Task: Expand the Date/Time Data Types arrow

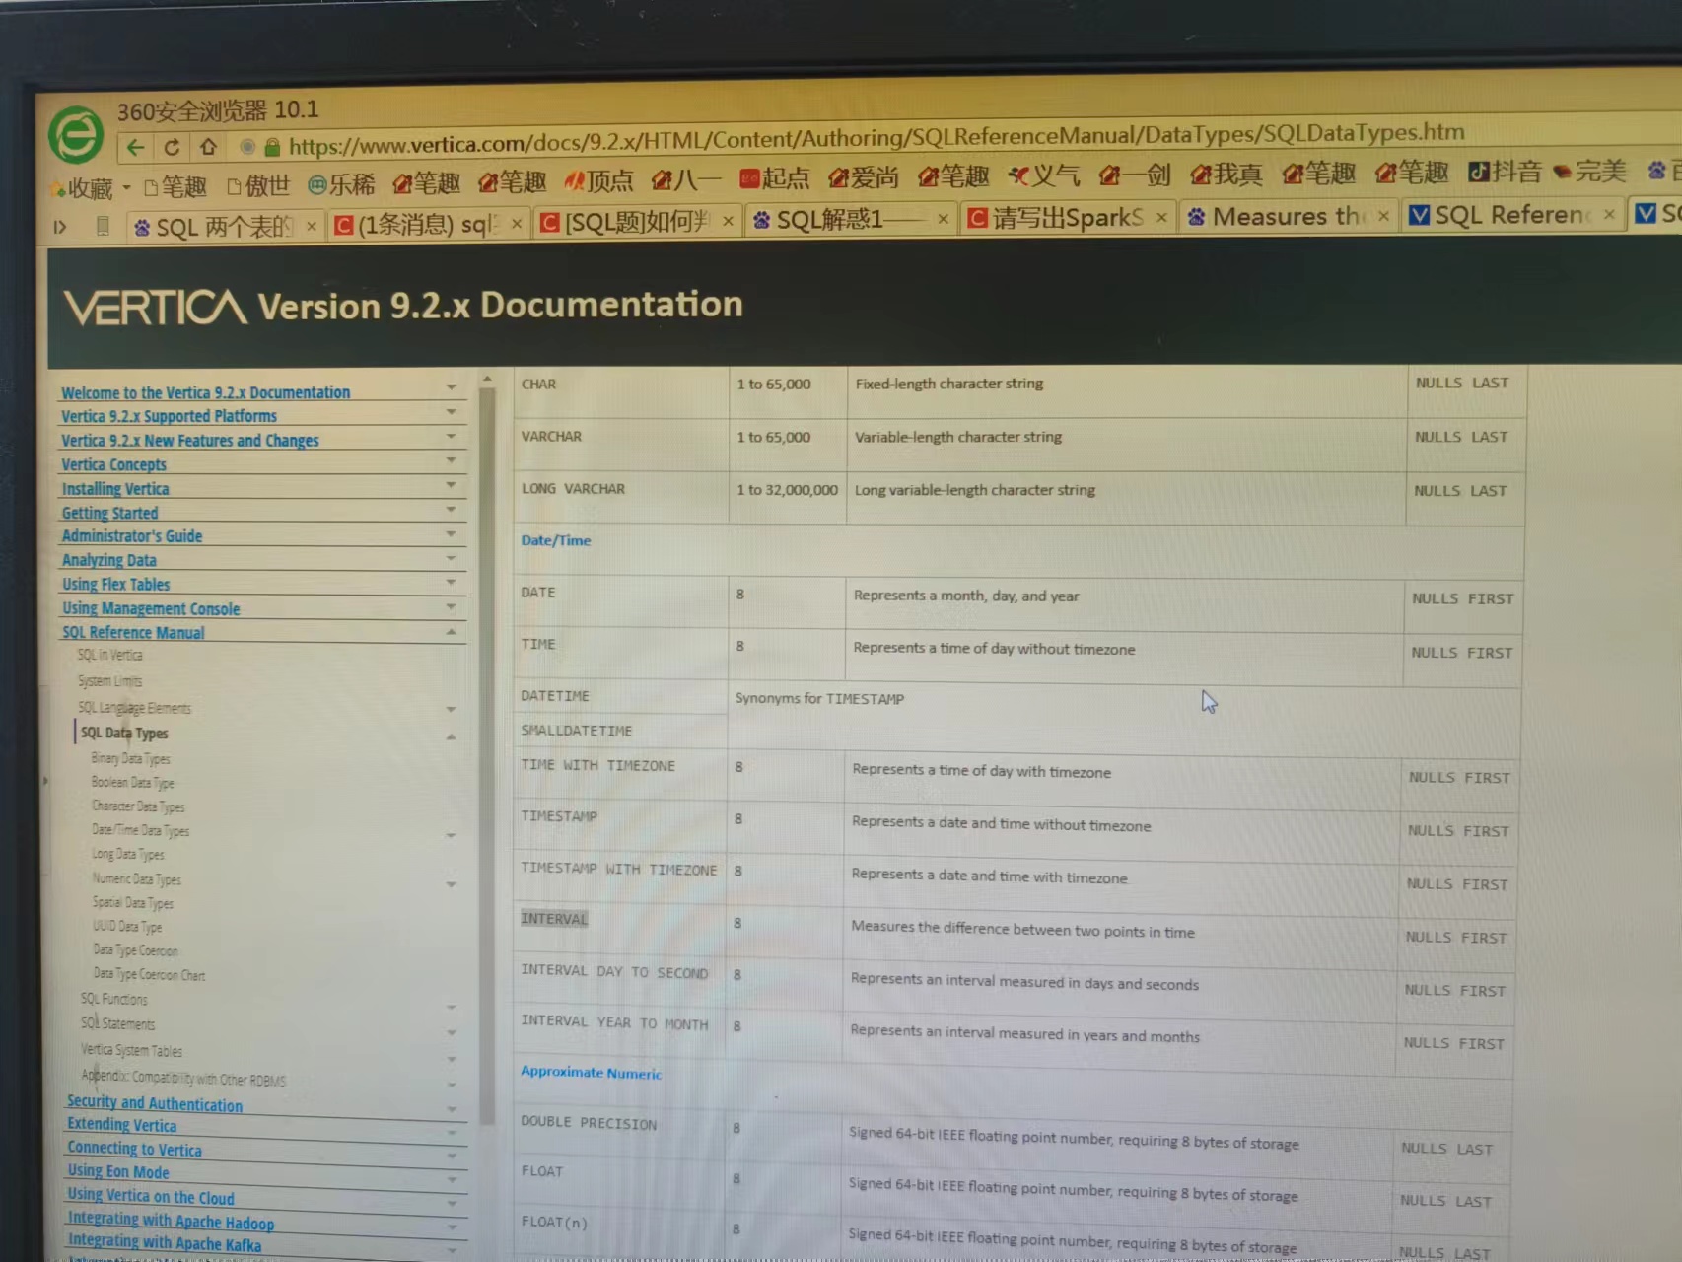Action: 451,835
